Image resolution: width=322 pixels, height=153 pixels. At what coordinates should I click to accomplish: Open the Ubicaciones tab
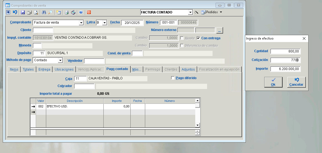(x=64, y=69)
